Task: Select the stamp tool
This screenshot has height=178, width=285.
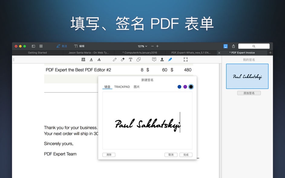Action: pyautogui.click(x=162, y=60)
